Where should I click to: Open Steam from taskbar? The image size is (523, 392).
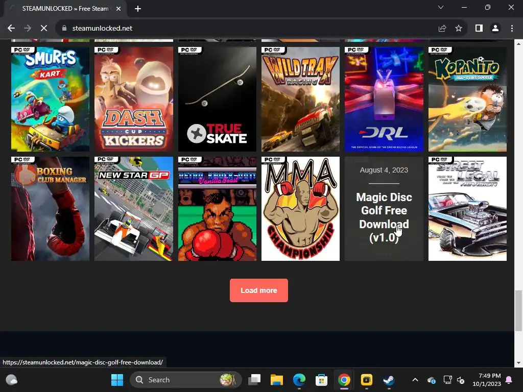tap(389, 380)
